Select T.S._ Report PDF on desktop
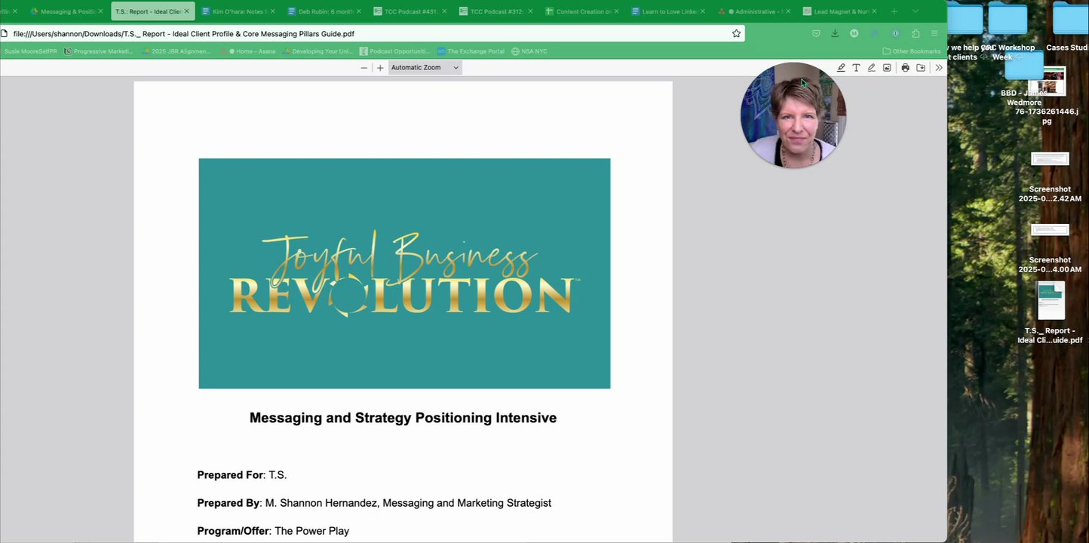The width and height of the screenshot is (1089, 543). coord(1051,312)
